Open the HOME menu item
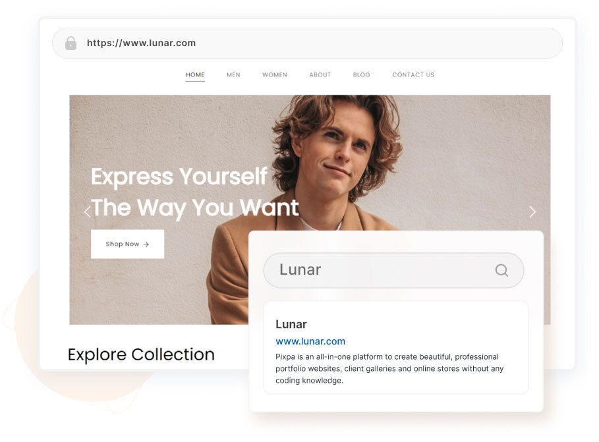 (195, 75)
